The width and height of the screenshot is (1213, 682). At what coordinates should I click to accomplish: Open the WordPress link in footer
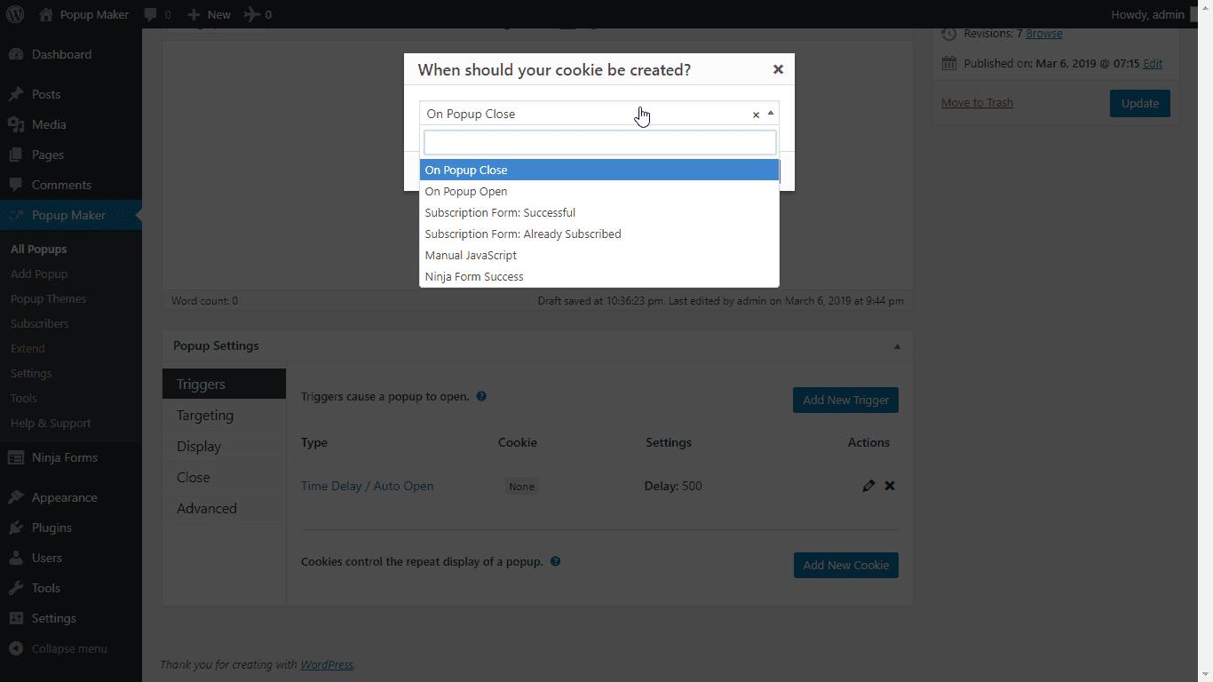click(x=326, y=664)
